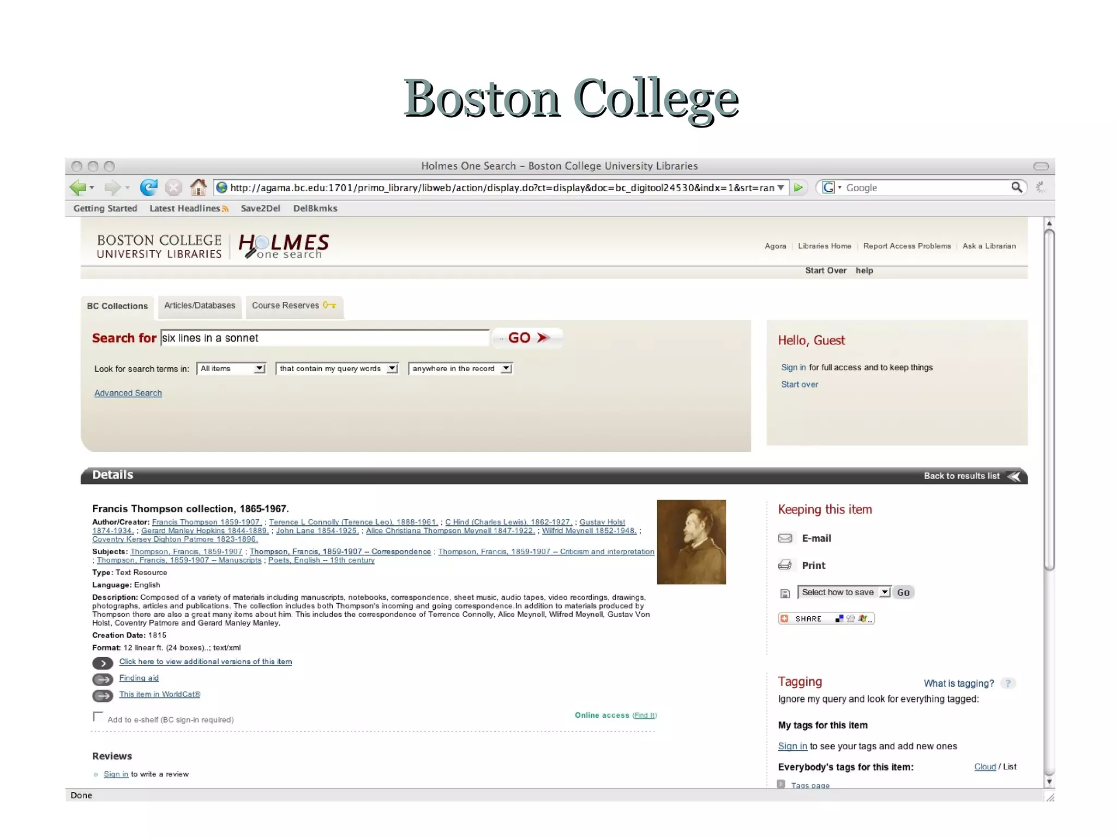Open the Select how to save dropdown
Image resolution: width=1117 pixels, height=837 pixels.
(x=844, y=592)
